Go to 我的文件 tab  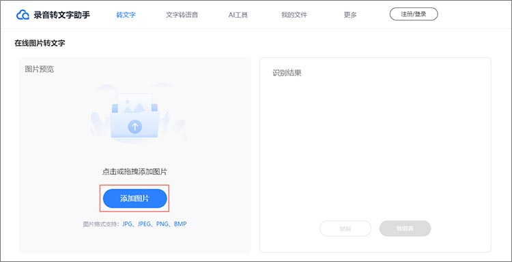click(294, 15)
